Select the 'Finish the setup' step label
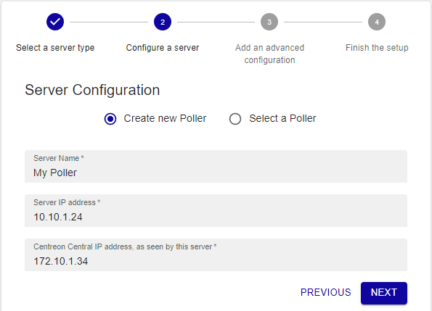The width and height of the screenshot is (432, 311). pos(377,48)
